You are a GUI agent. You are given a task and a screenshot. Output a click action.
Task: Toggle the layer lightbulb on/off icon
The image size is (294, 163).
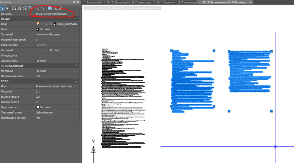pos(37,24)
